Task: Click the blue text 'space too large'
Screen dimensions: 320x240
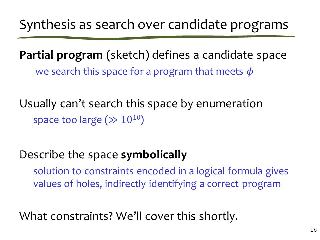Action: click(67, 120)
